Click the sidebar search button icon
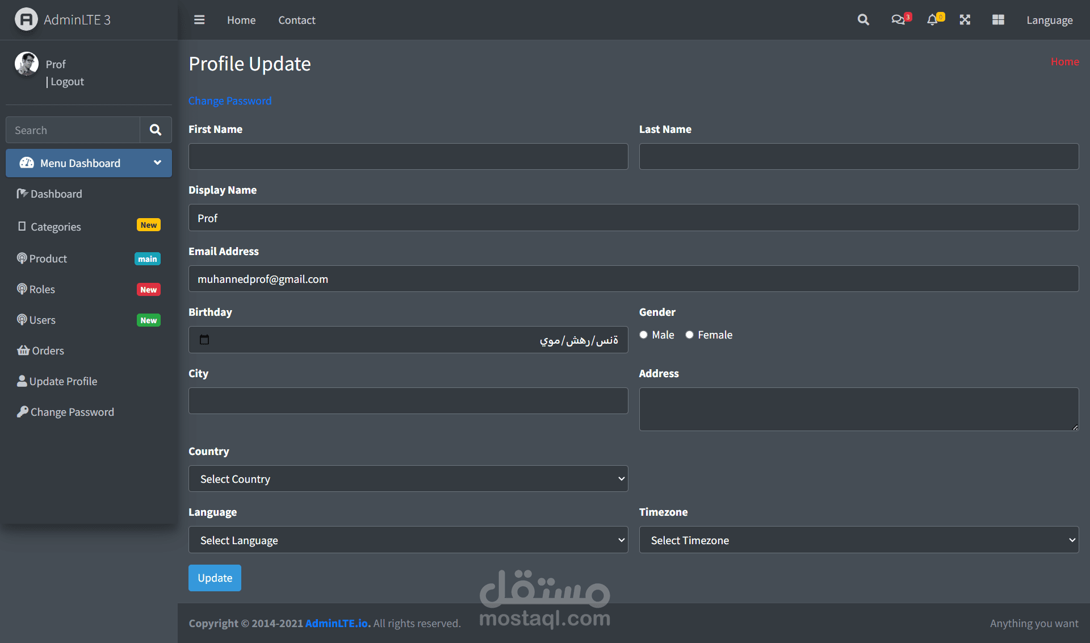 point(156,130)
